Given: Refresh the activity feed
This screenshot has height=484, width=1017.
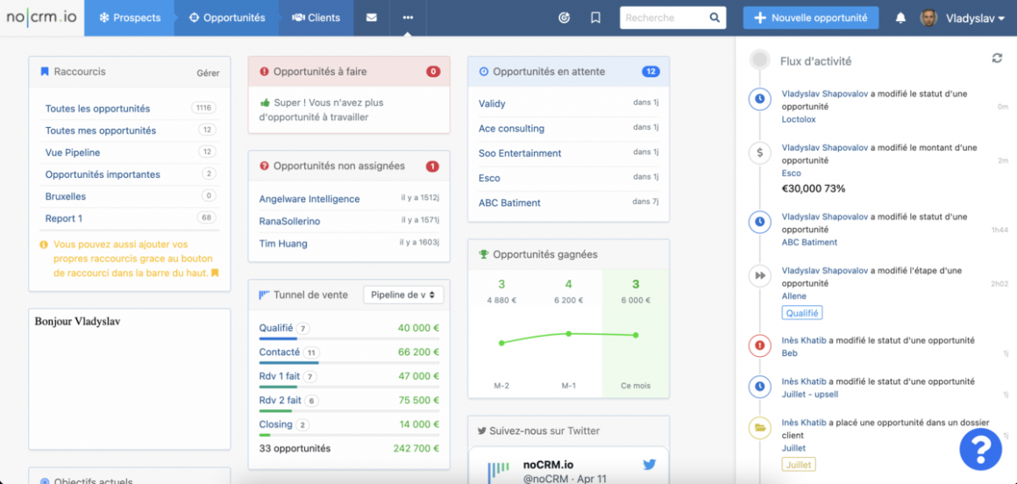Looking at the screenshot, I should pyautogui.click(x=997, y=59).
